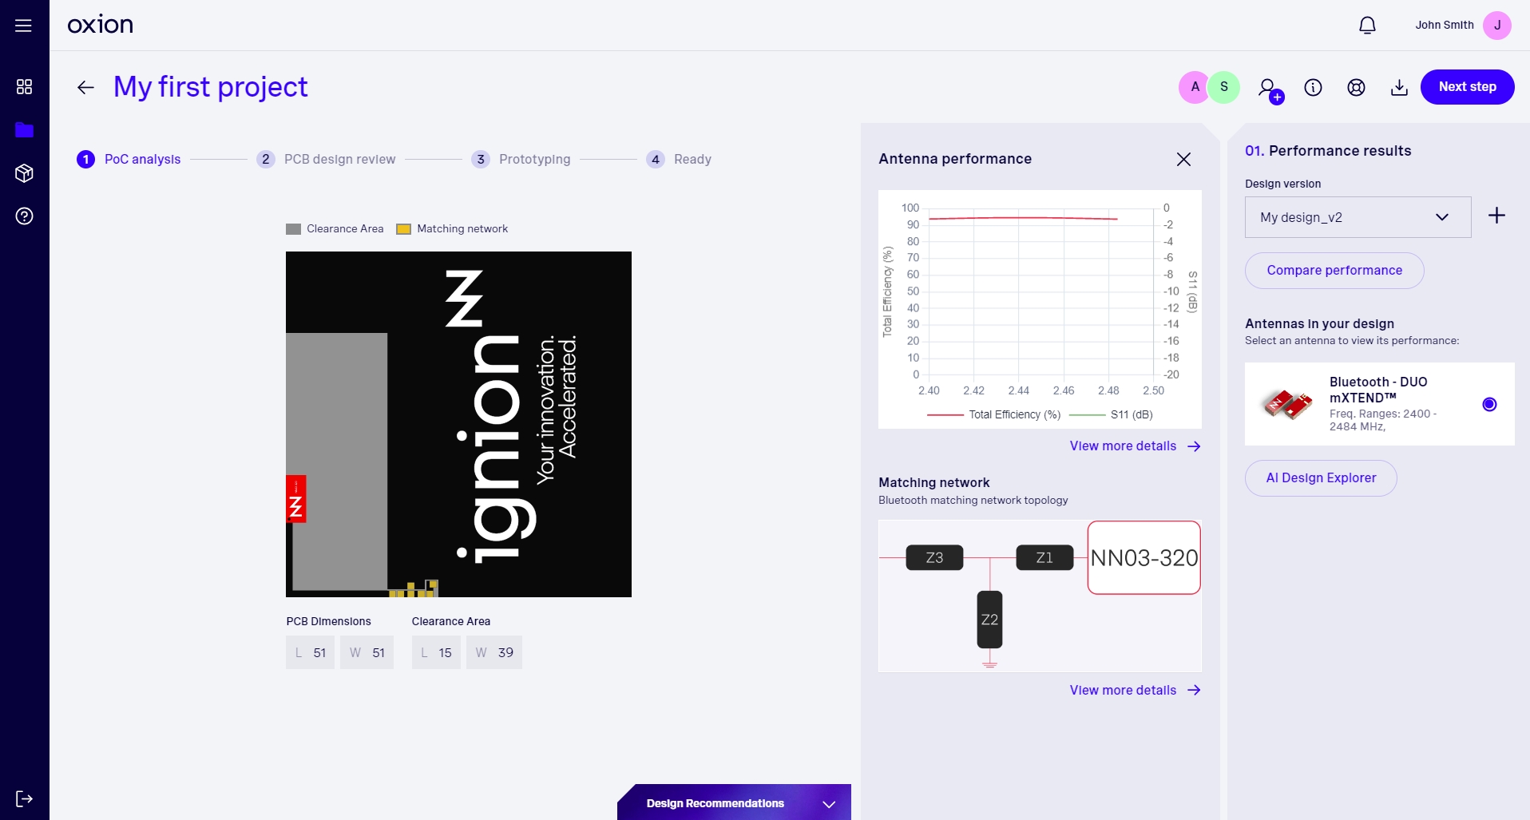The image size is (1530, 820).
Task: Open the dashboard grid icon in sidebar
Action: point(24,87)
